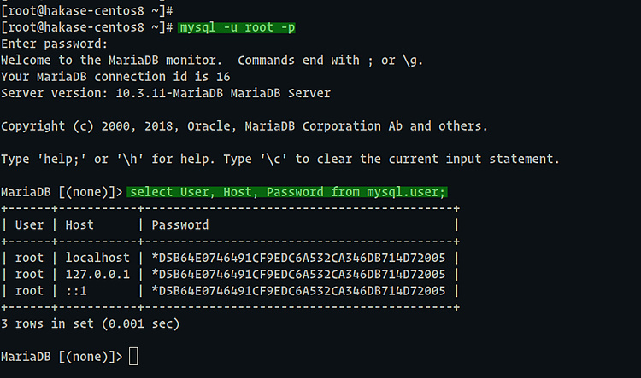641x378 pixels.
Task: Select the "::1" host cell
Action: (76, 290)
